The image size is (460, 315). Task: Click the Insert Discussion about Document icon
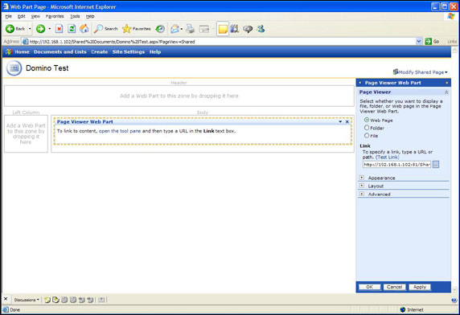click(x=55, y=300)
